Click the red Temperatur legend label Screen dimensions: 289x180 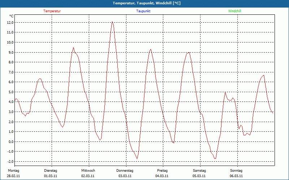click(x=52, y=11)
